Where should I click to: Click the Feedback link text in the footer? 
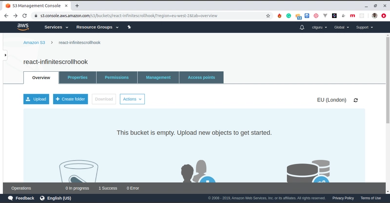pos(25,198)
